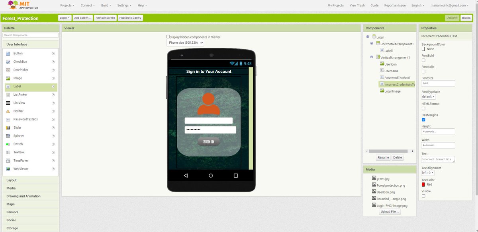Open help for the Switch component
Image resolution: width=478 pixels, height=232 pixels.
(53, 144)
